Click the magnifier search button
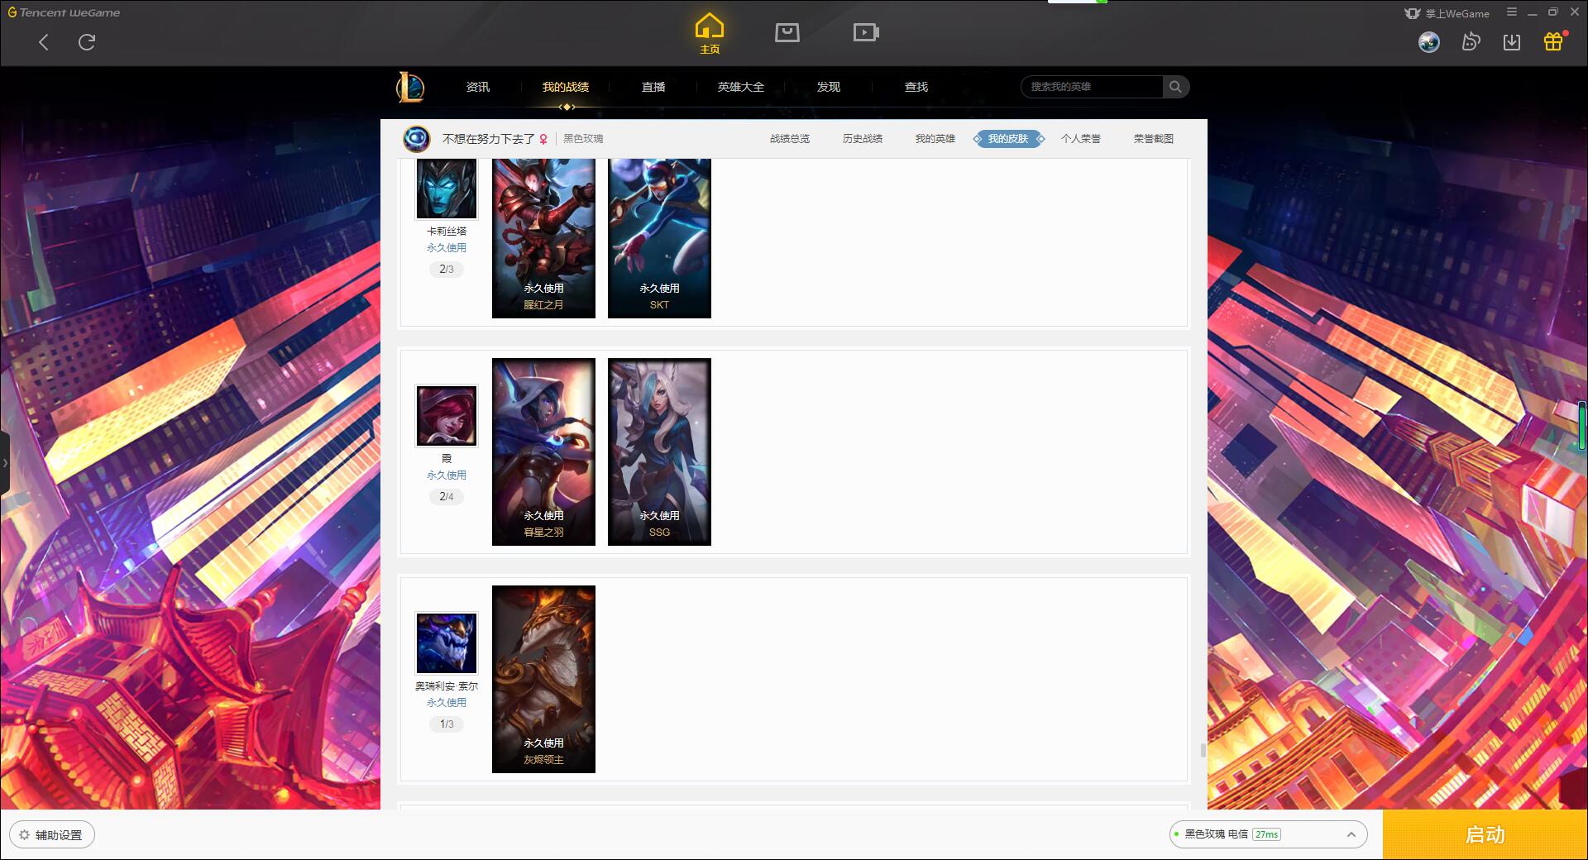The image size is (1588, 860). [x=1175, y=87]
